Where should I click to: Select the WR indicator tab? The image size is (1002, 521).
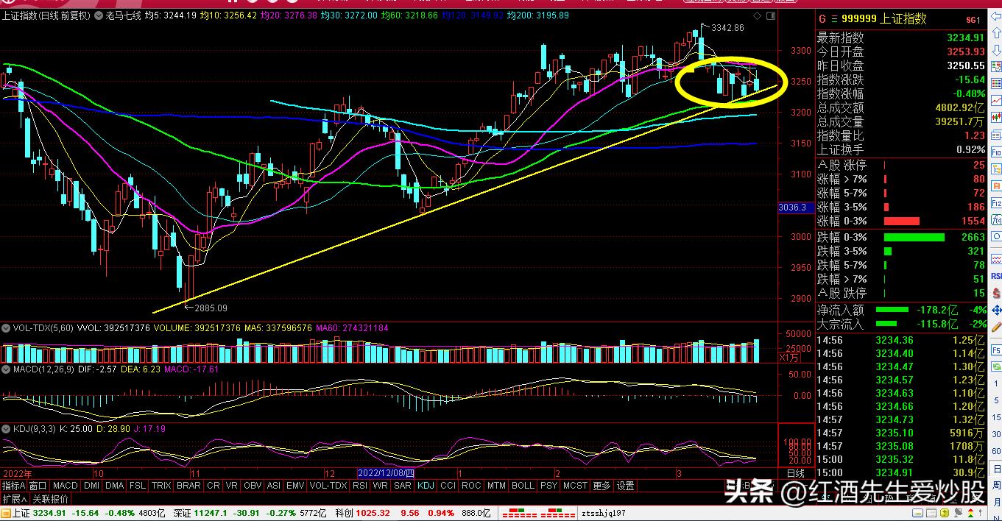[x=380, y=486]
